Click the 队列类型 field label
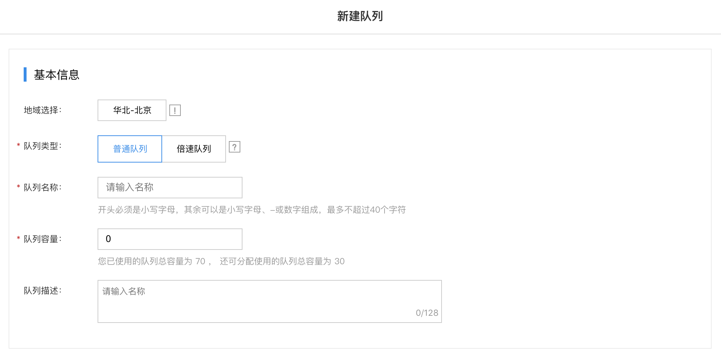 click(43, 146)
